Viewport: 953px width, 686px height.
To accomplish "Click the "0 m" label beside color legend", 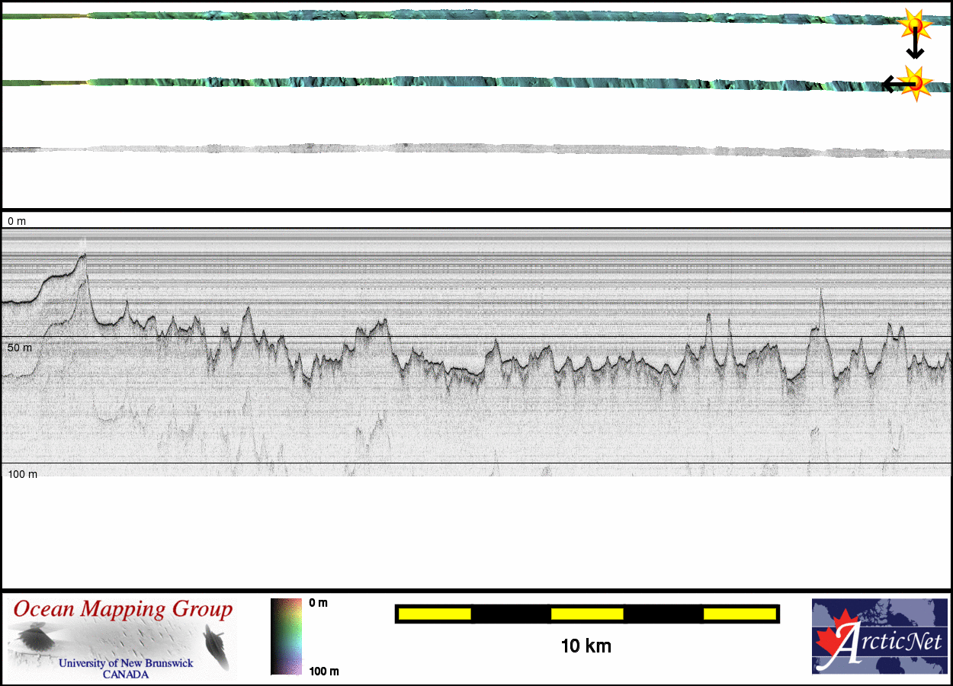I will click(319, 603).
